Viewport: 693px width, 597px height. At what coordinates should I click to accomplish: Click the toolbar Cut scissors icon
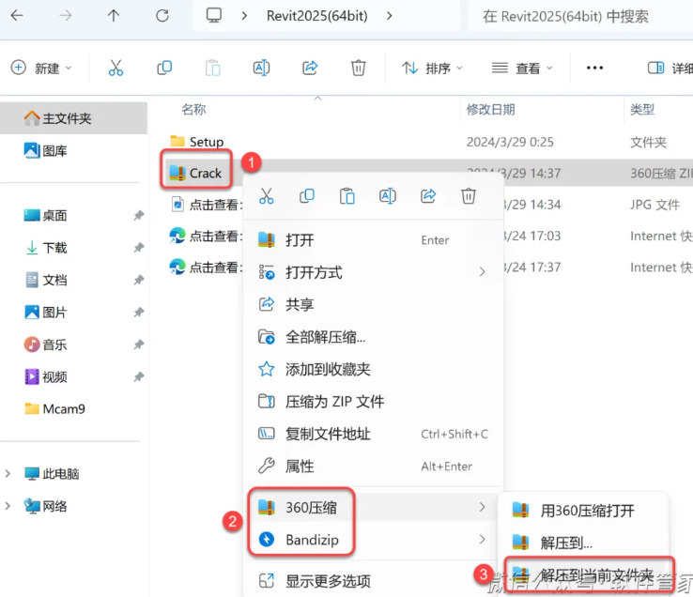[x=115, y=68]
